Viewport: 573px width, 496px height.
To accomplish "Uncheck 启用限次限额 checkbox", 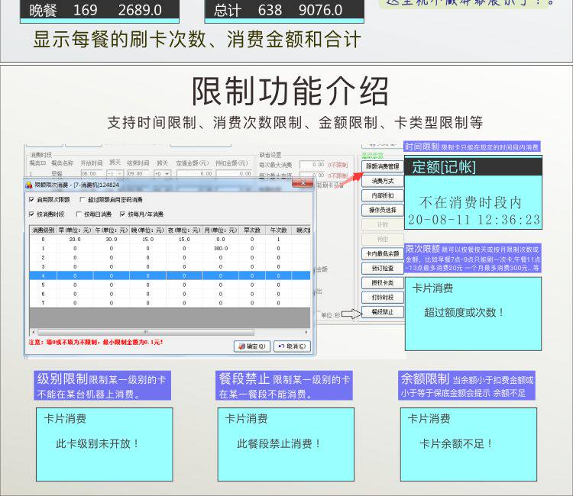I will [x=31, y=200].
